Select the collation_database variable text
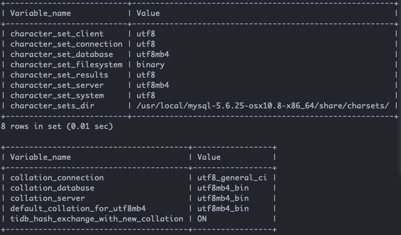 pyautogui.click(x=52, y=188)
